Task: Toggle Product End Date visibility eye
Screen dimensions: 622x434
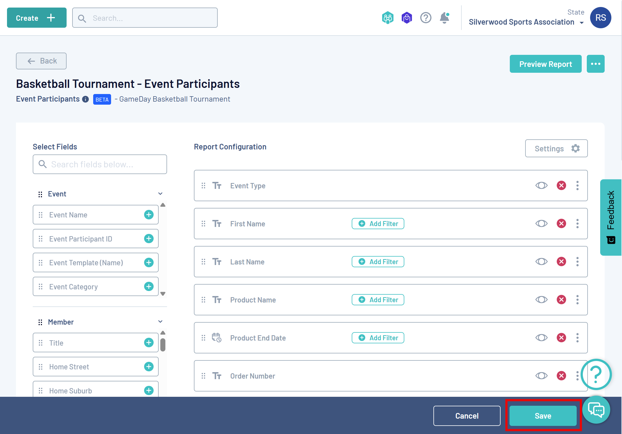Action: click(541, 338)
